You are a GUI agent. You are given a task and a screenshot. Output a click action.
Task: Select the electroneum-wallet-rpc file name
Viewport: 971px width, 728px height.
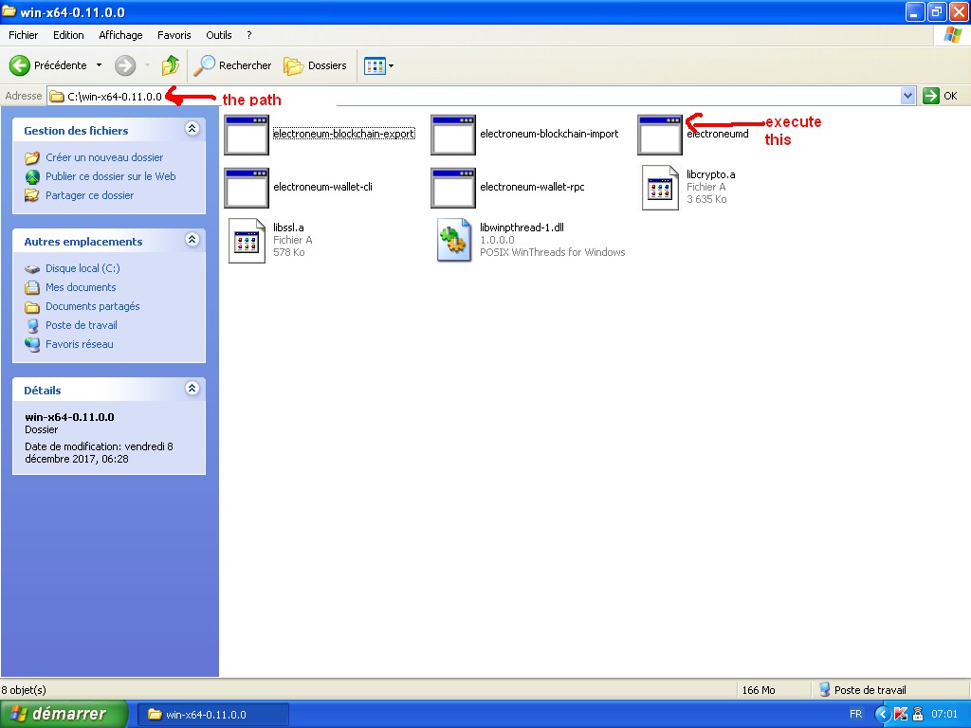[532, 187]
